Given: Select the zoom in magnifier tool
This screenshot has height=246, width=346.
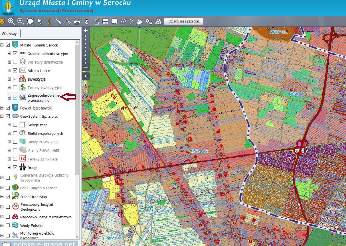Looking at the screenshot, I should click(11, 21).
